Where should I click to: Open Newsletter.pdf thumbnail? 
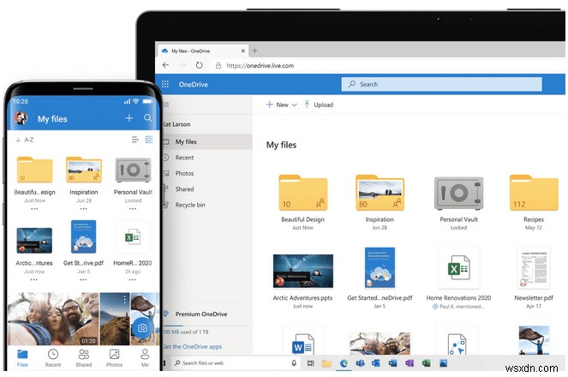[x=535, y=267]
